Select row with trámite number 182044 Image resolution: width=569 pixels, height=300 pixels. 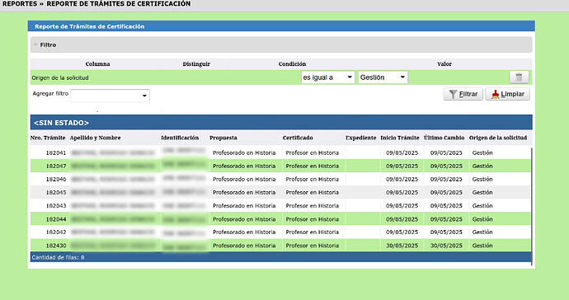point(280,219)
